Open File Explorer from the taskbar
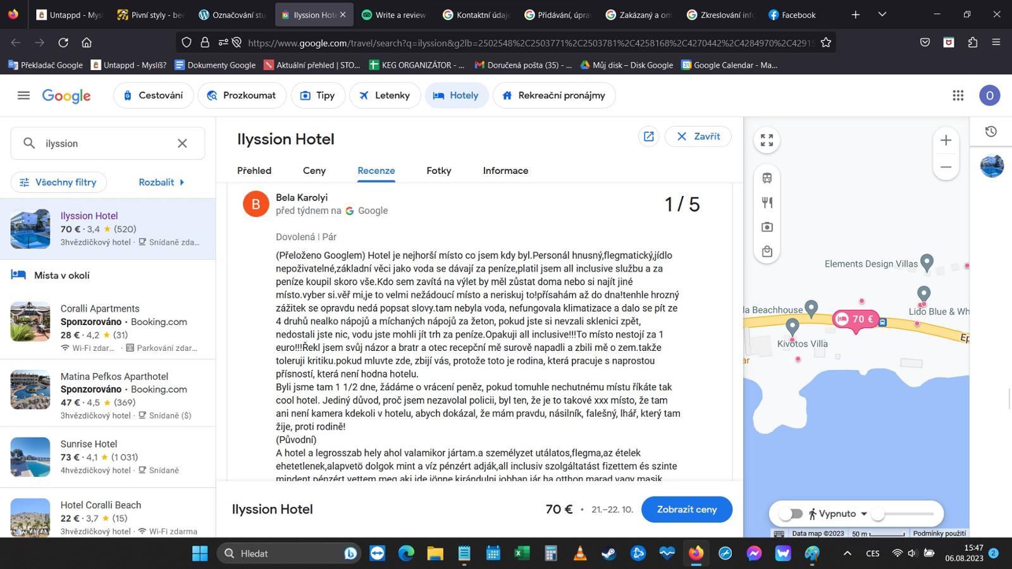This screenshot has width=1012, height=569. pos(435,553)
